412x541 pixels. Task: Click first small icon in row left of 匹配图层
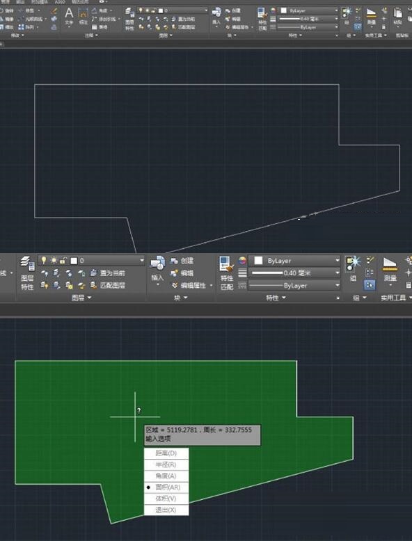click(x=45, y=285)
